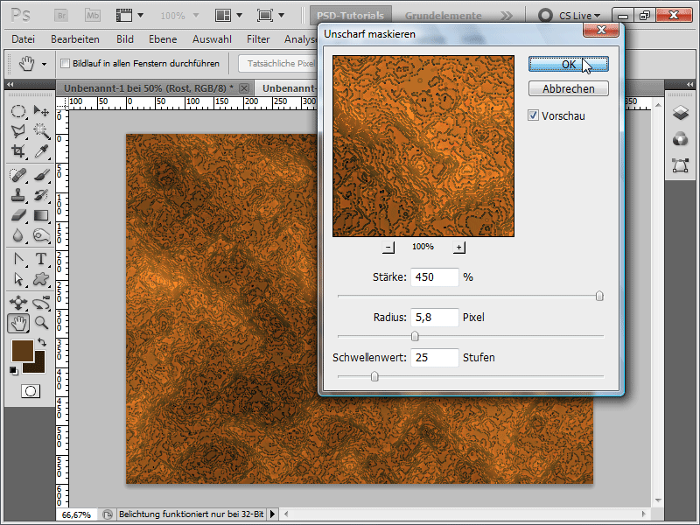The width and height of the screenshot is (700, 525).
Task: Reset default foreground and background colors
Action: point(14,370)
